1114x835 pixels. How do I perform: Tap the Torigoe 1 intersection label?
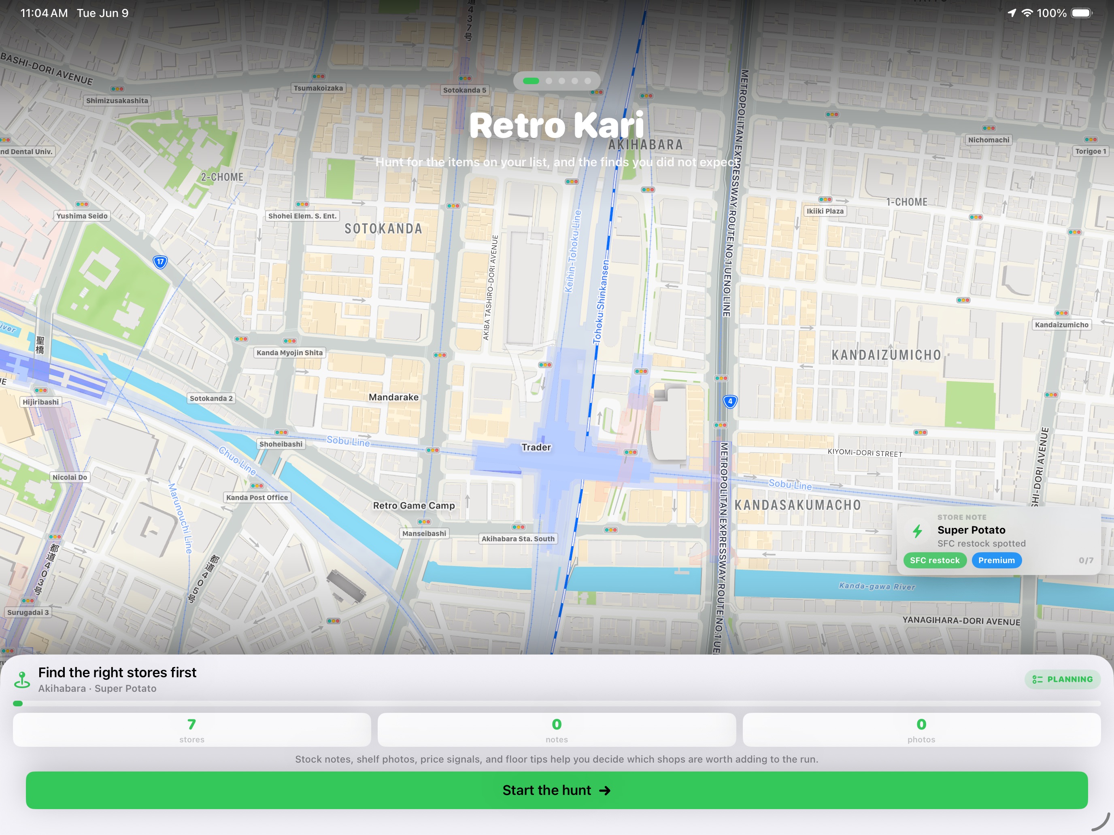tap(1091, 151)
